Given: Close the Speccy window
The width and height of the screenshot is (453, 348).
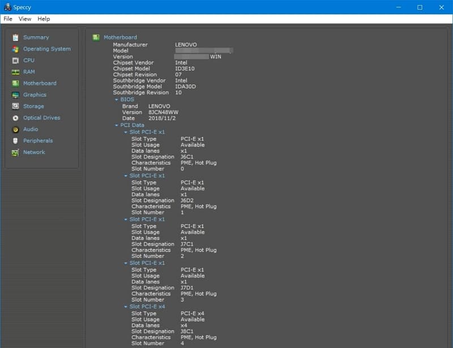Looking at the screenshot, I should pyautogui.click(x=442, y=7).
